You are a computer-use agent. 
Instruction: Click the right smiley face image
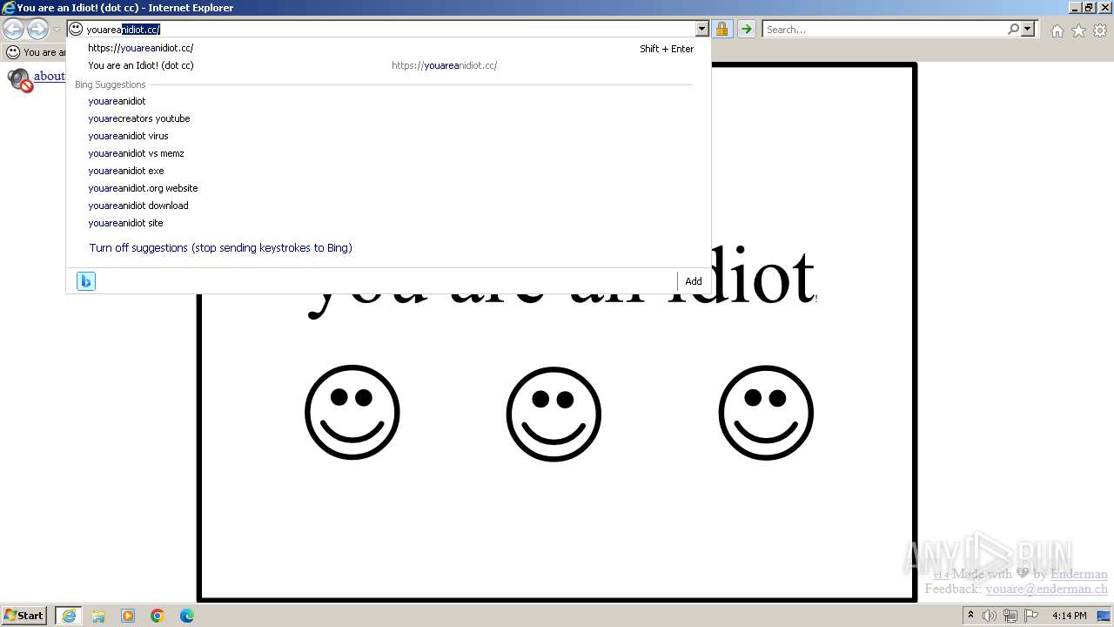click(766, 413)
